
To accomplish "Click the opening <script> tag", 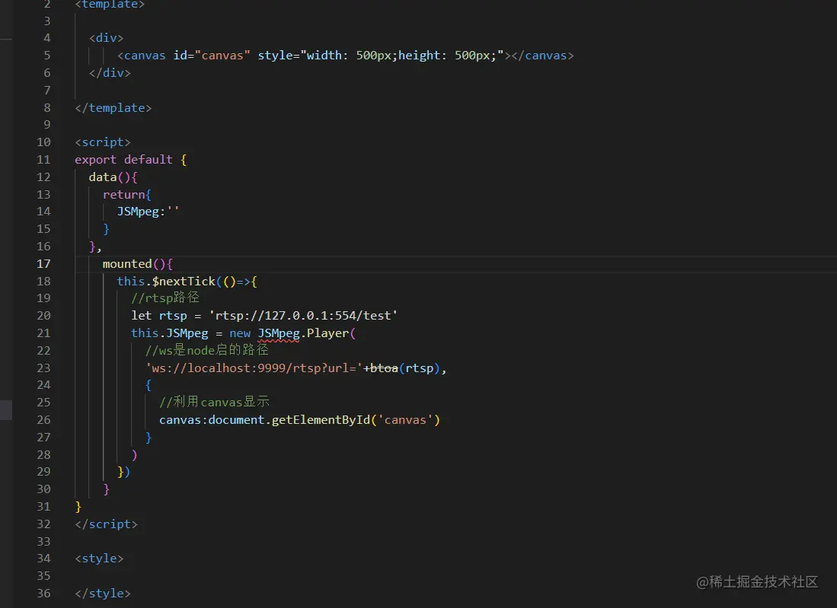I will coord(103,142).
